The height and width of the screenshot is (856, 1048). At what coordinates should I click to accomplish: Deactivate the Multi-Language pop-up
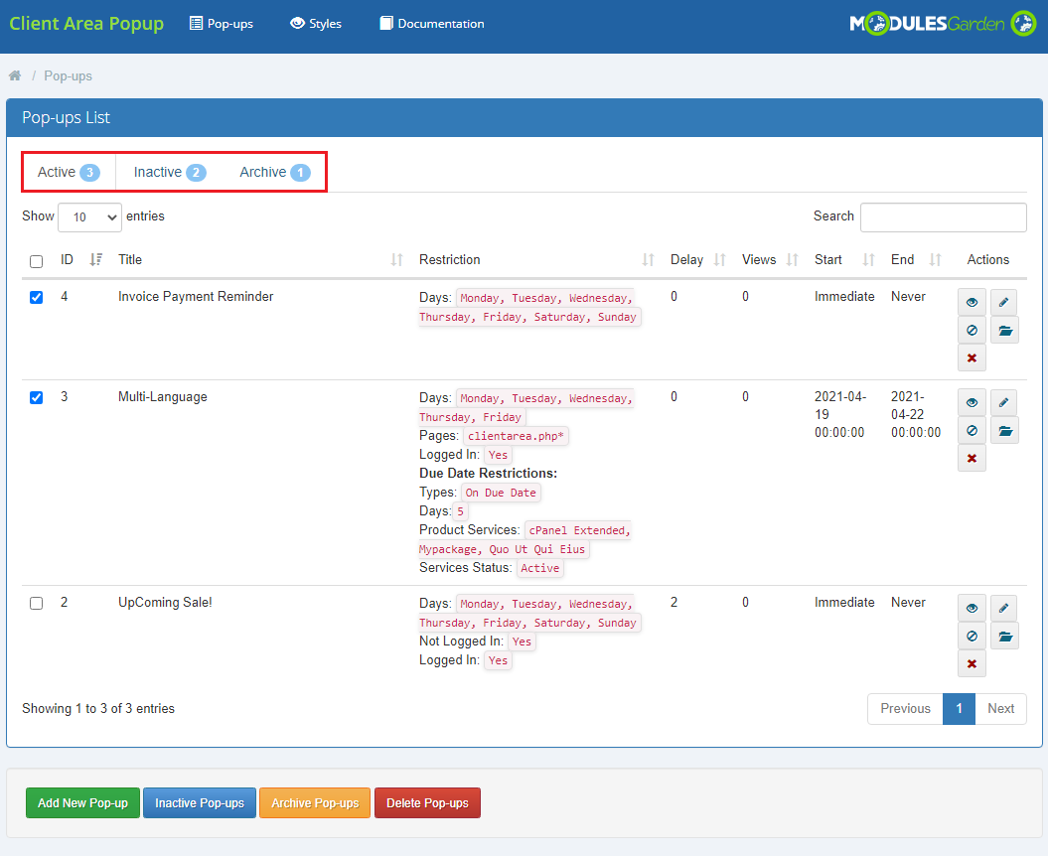pyautogui.click(x=972, y=430)
